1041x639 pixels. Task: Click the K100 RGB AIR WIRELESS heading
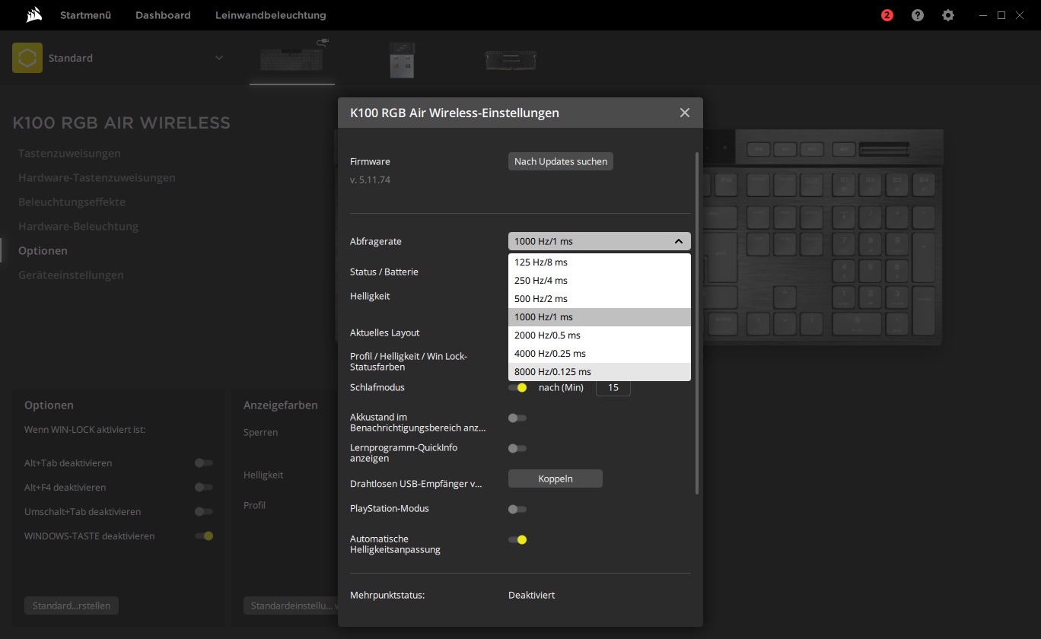(x=121, y=122)
